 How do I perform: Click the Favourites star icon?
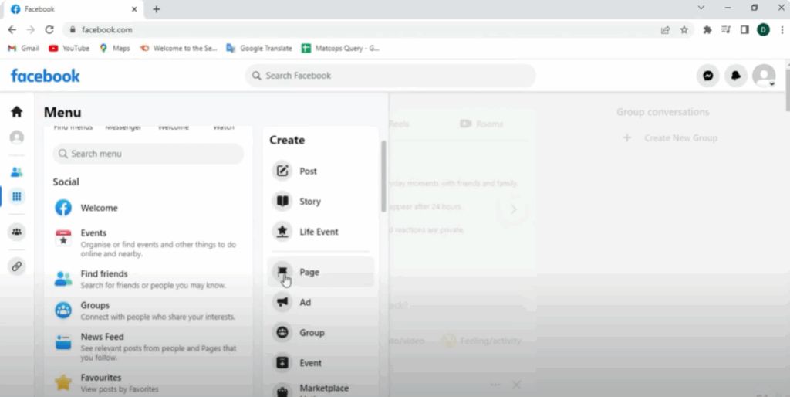tap(63, 382)
